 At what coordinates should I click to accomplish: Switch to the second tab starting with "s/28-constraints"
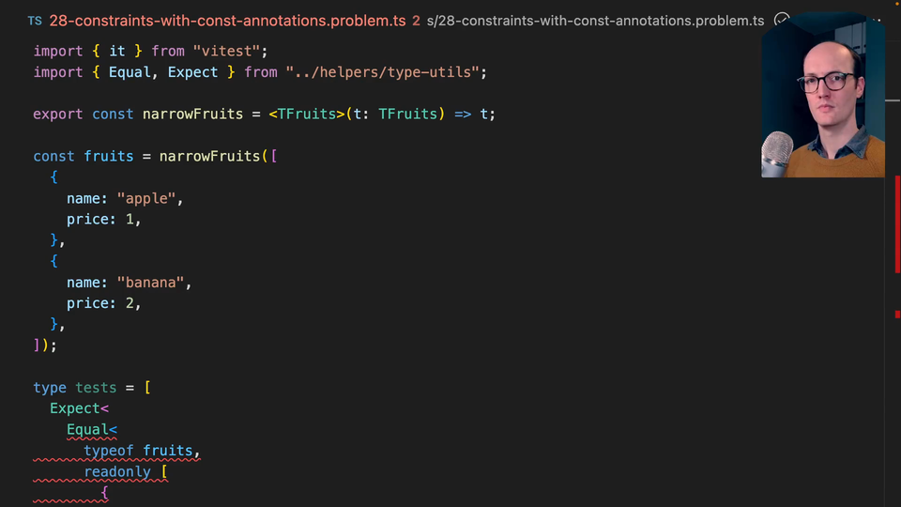(596, 21)
